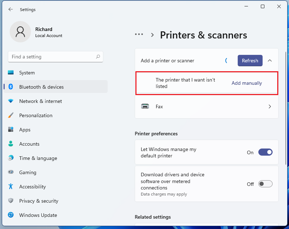Click the Find a setting search field

(x=55, y=57)
